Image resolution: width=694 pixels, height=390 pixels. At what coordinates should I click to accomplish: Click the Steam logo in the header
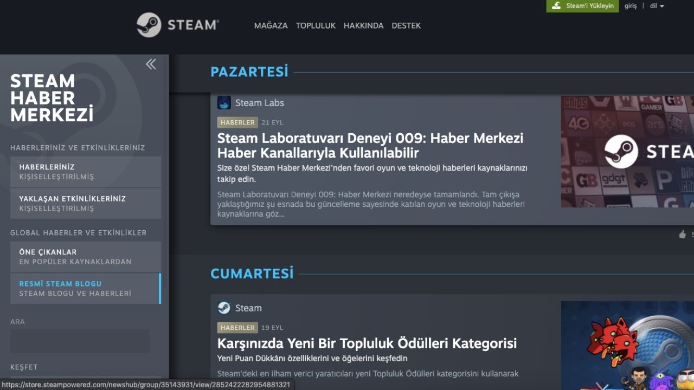tap(178, 25)
